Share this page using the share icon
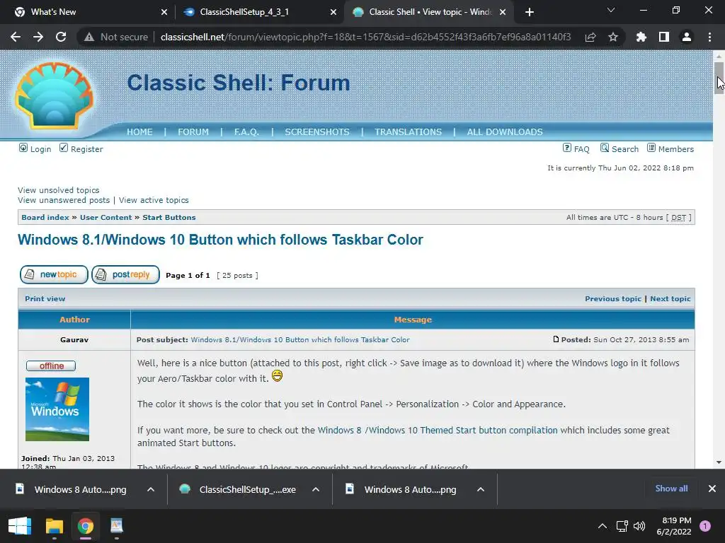 click(590, 37)
